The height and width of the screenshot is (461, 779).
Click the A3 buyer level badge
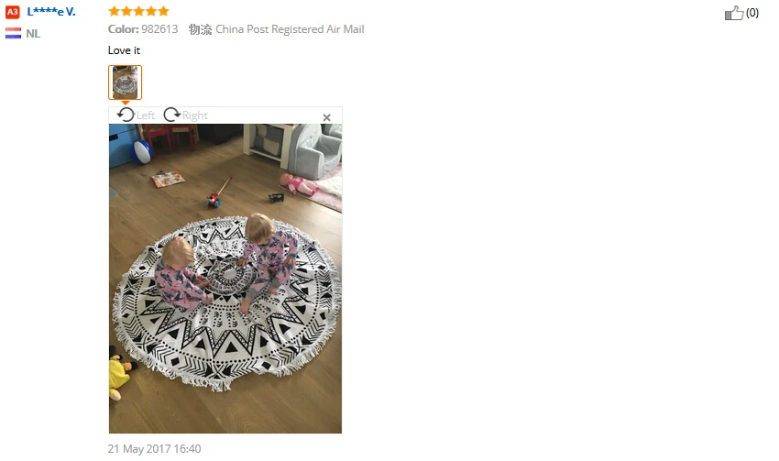click(13, 12)
